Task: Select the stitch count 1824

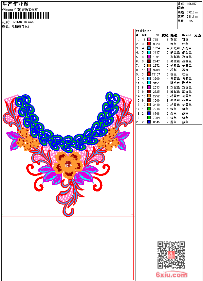Action: (x=156, y=48)
